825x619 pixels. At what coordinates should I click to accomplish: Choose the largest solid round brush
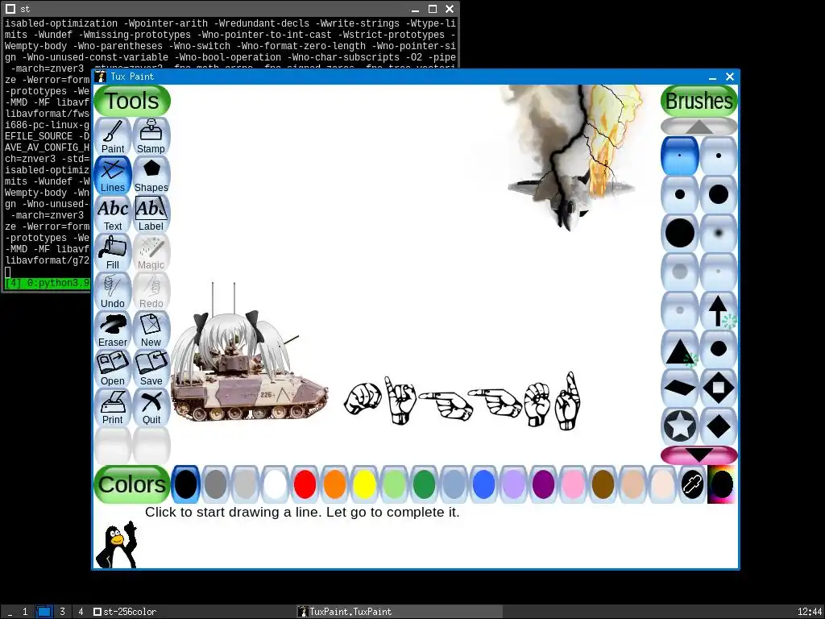[x=680, y=233]
